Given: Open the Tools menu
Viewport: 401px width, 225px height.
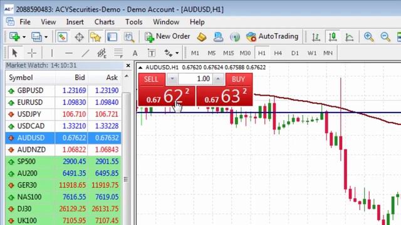Looking at the screenshot, I should click(x=133, y=22).
